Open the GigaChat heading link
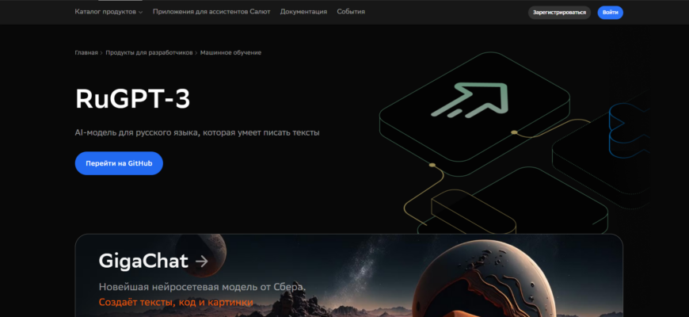The width and height of the screenshot is (689, 317). 143,262
